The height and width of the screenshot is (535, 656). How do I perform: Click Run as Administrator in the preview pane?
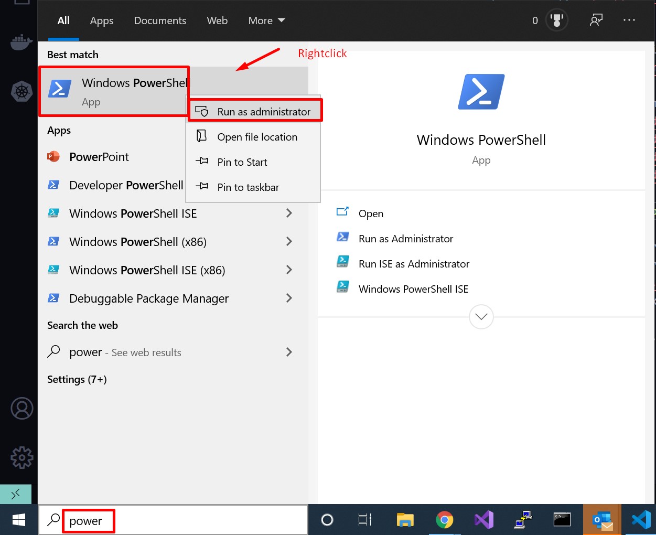pyautogui.click(x=406, y=239)
